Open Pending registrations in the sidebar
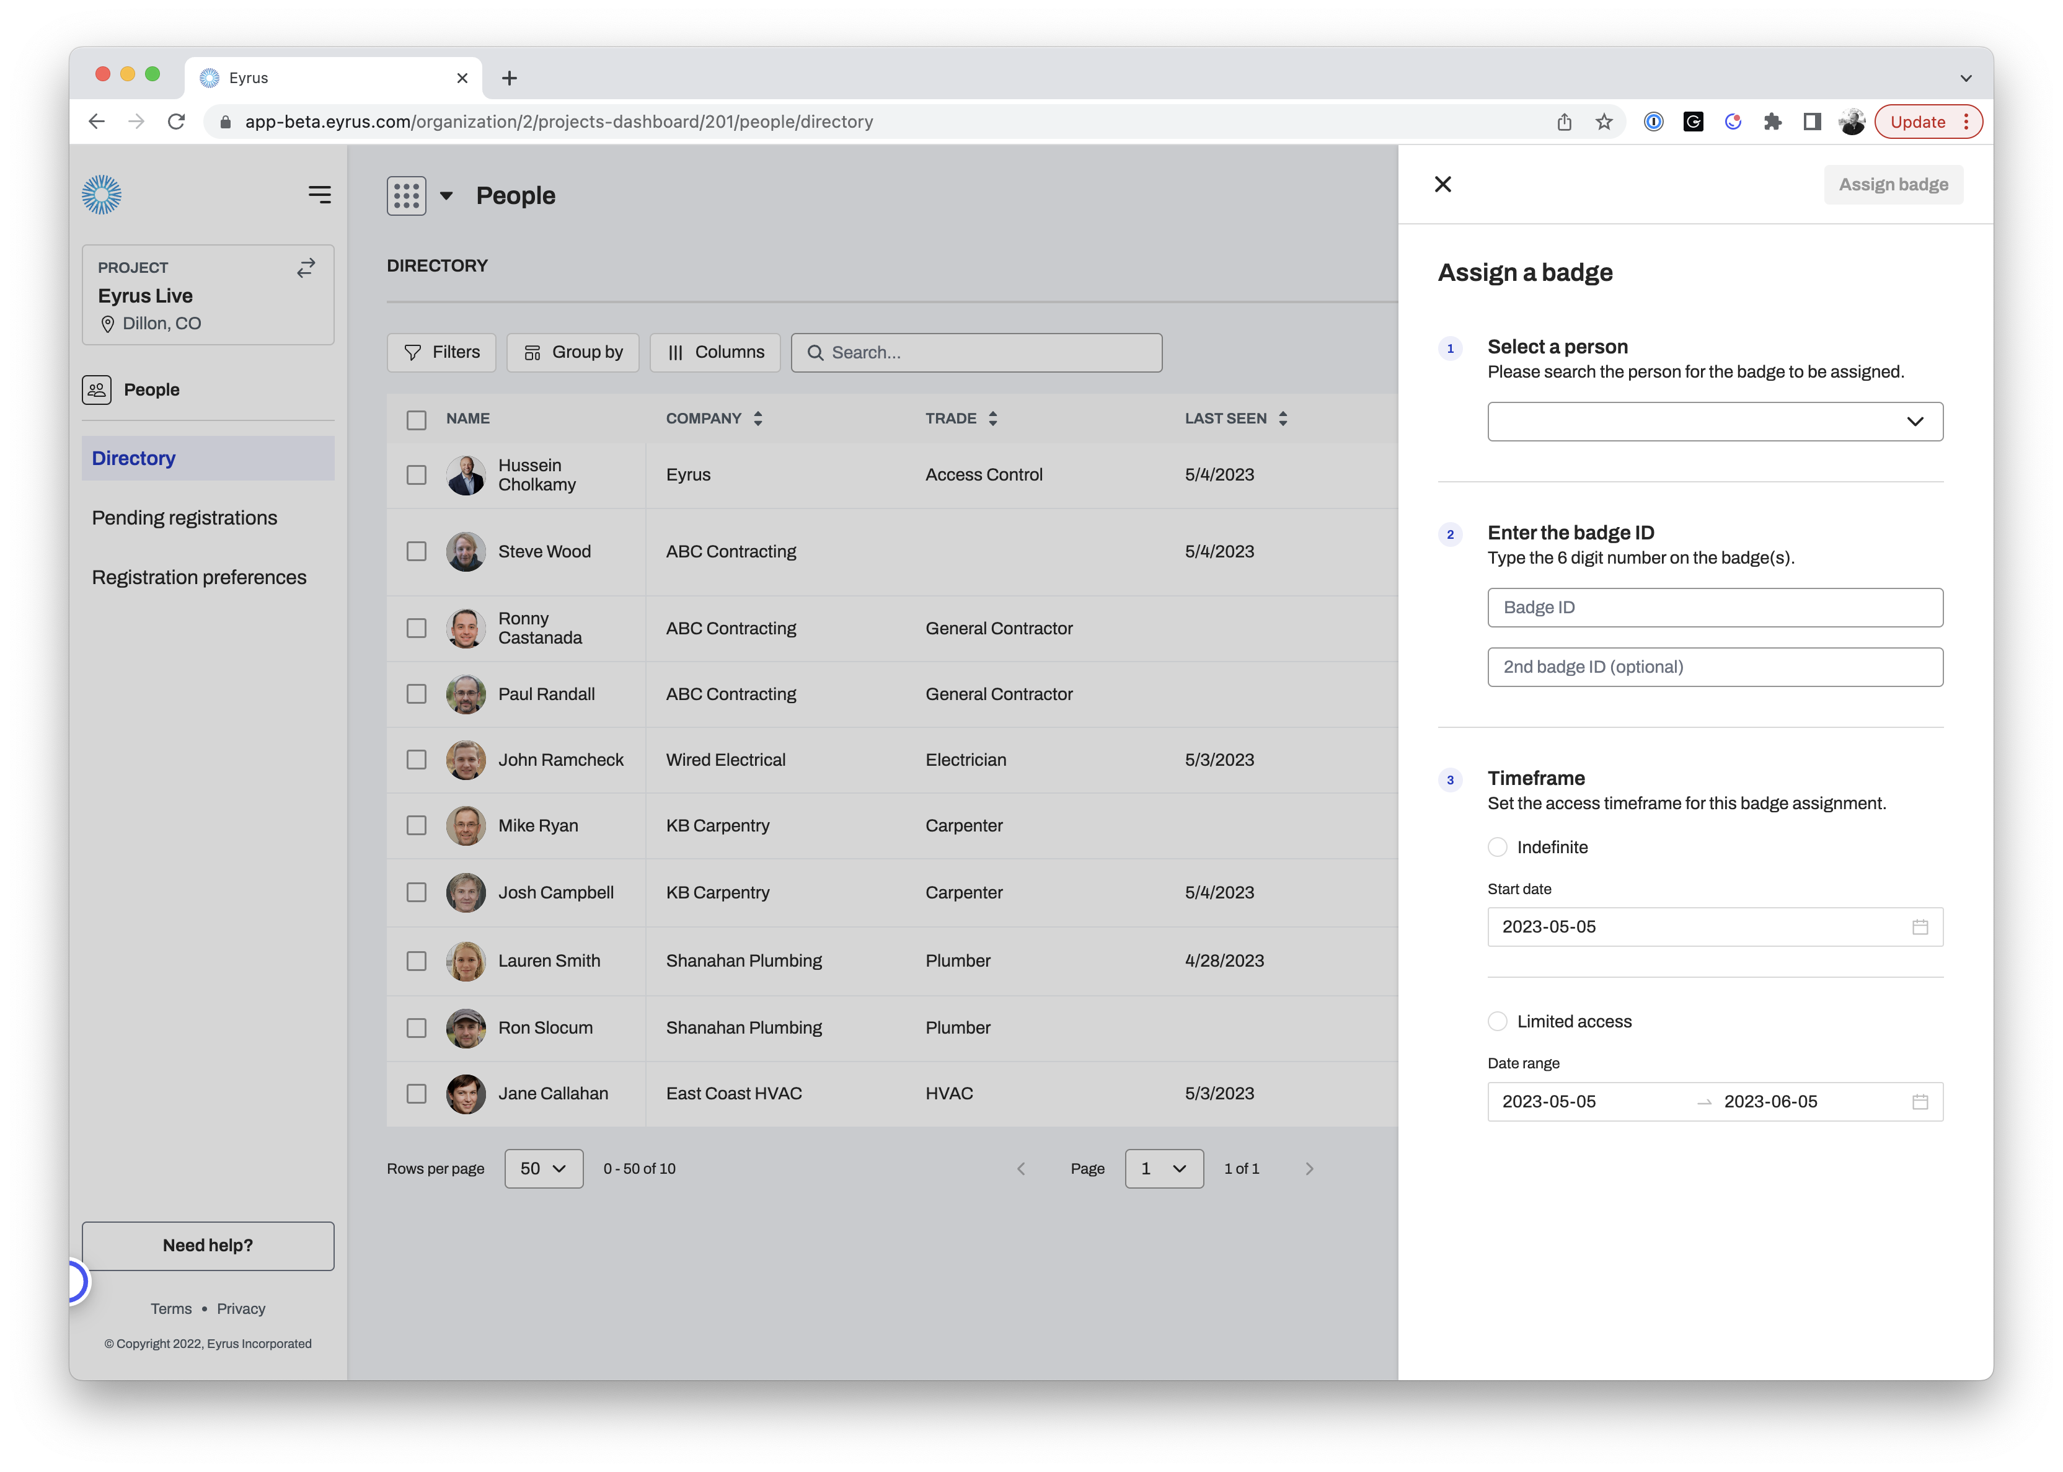 (x=184, y=518)
